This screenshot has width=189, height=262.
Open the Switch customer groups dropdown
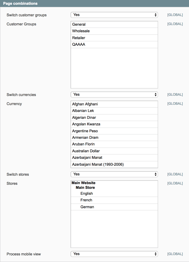point(114,15)
